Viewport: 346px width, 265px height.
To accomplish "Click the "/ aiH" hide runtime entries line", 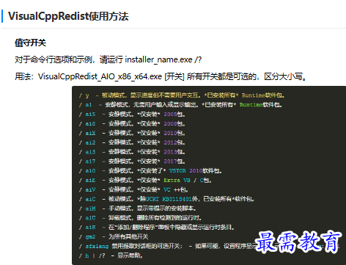I will [157, 228].
